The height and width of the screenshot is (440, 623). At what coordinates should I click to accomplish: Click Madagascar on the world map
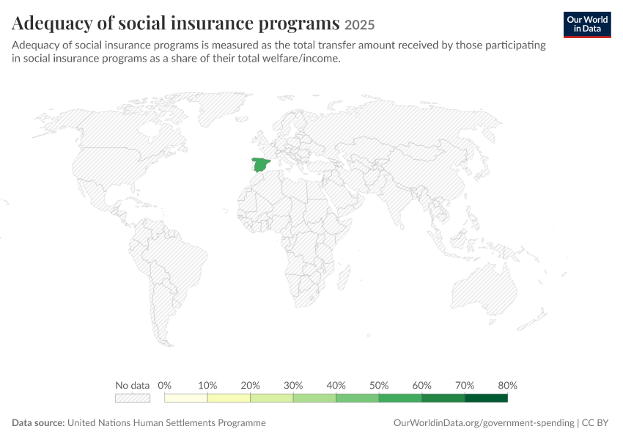[x=344, y=278]
